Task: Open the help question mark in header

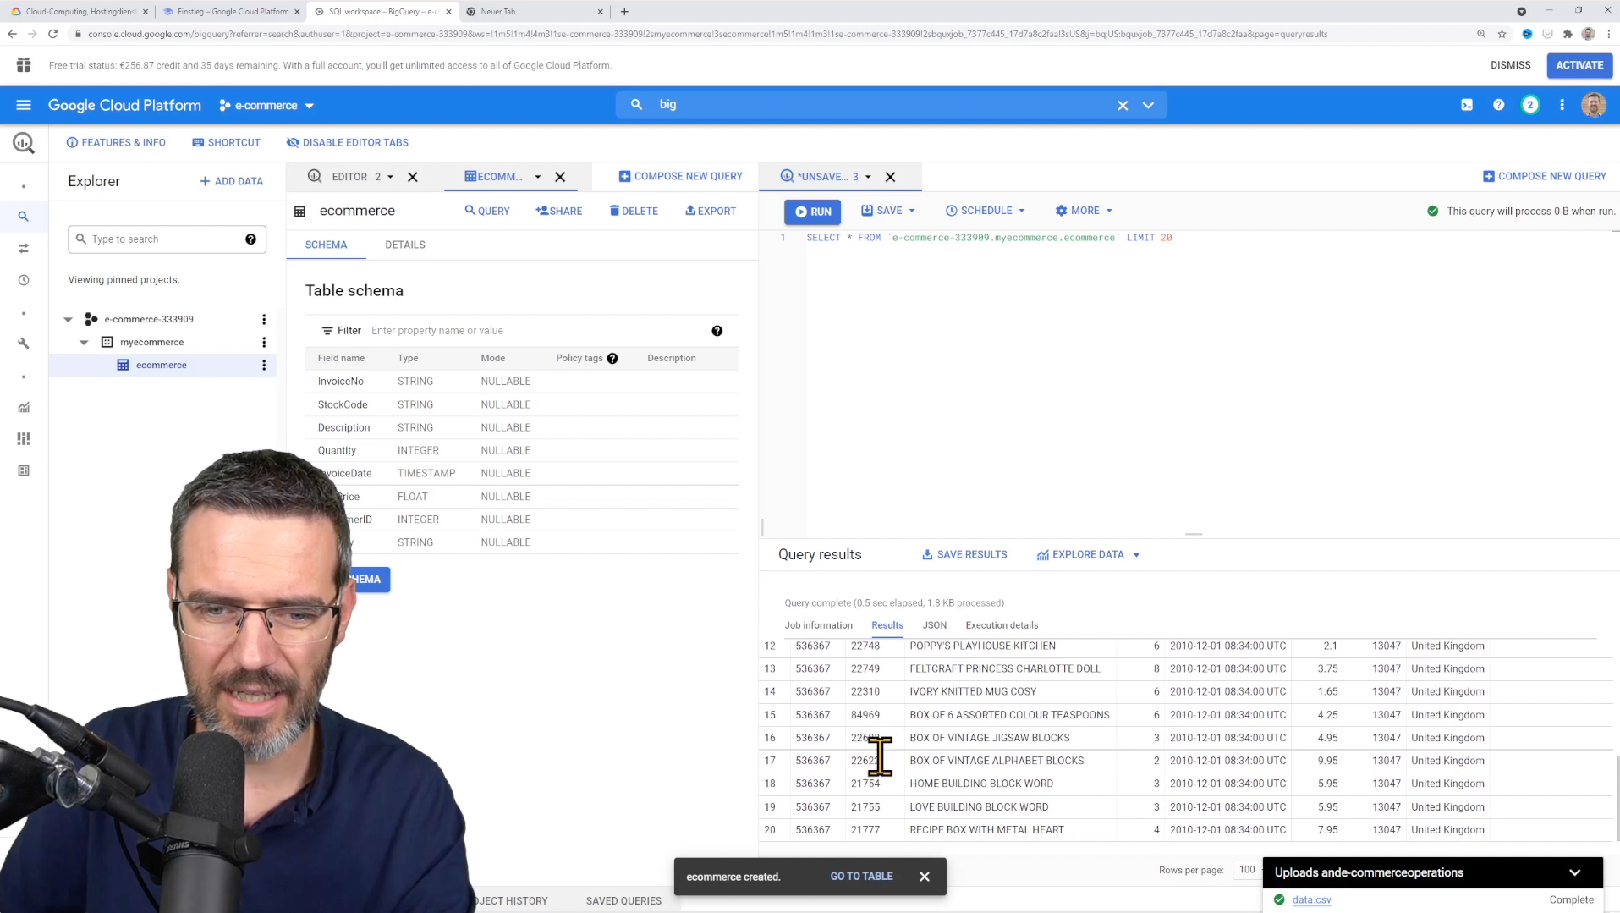Action: [1498, 105]
